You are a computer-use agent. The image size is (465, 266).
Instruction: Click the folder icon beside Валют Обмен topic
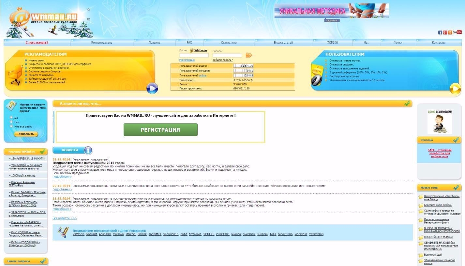click(420, 196)
